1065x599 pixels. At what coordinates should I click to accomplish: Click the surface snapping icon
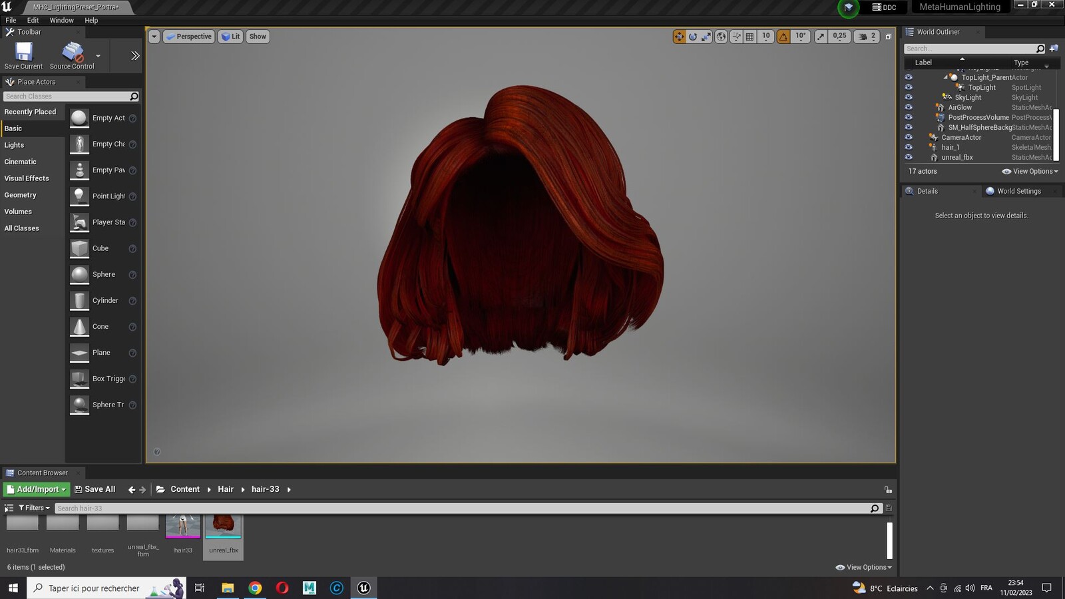(x=736, y=37)
